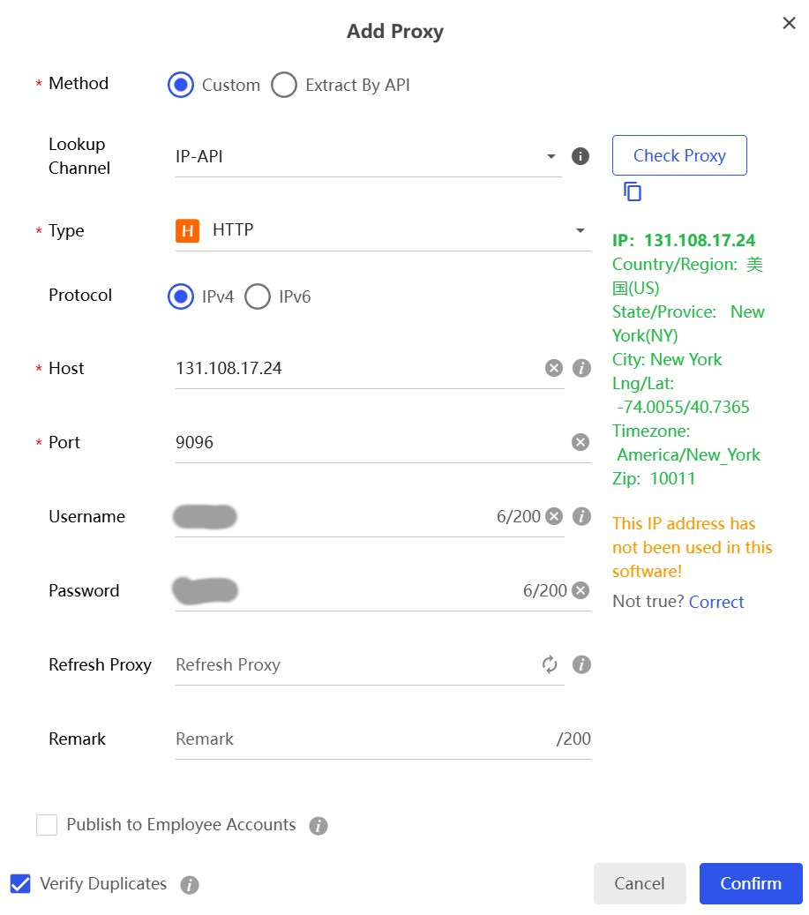Click the Lookup Channel info icon

pyautogui.click(x=580, y=156)
